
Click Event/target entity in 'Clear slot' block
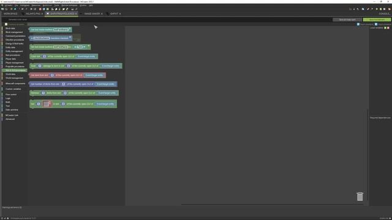86,56
